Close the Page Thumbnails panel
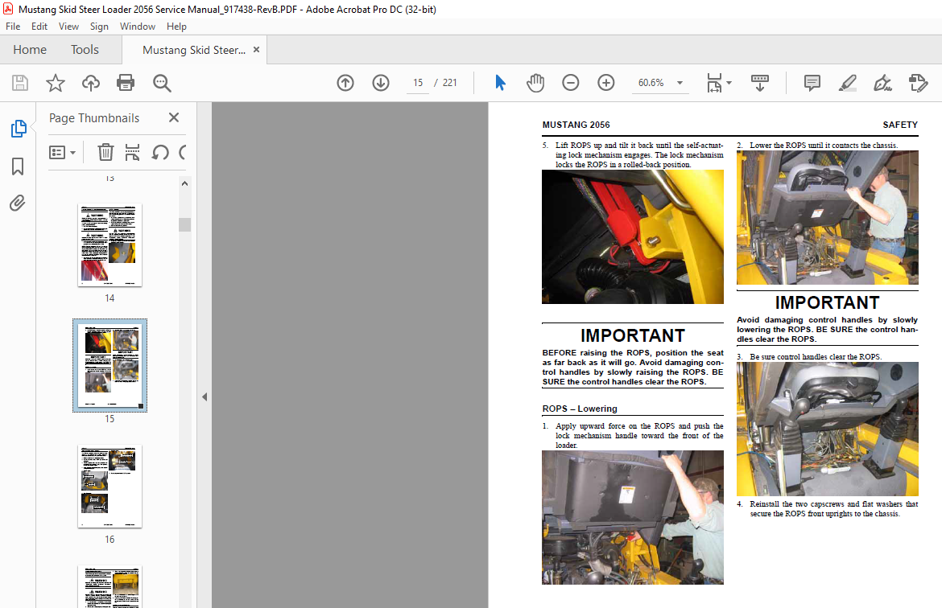Viewport: 942px width, 608px height. [x=174, y=117]
